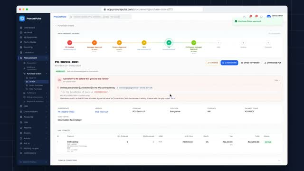This screenshot has width=304, height=171.
Task: Open Demo Guide via its sidebar icon
Action: pyautogui.click(x=21, y=42)
